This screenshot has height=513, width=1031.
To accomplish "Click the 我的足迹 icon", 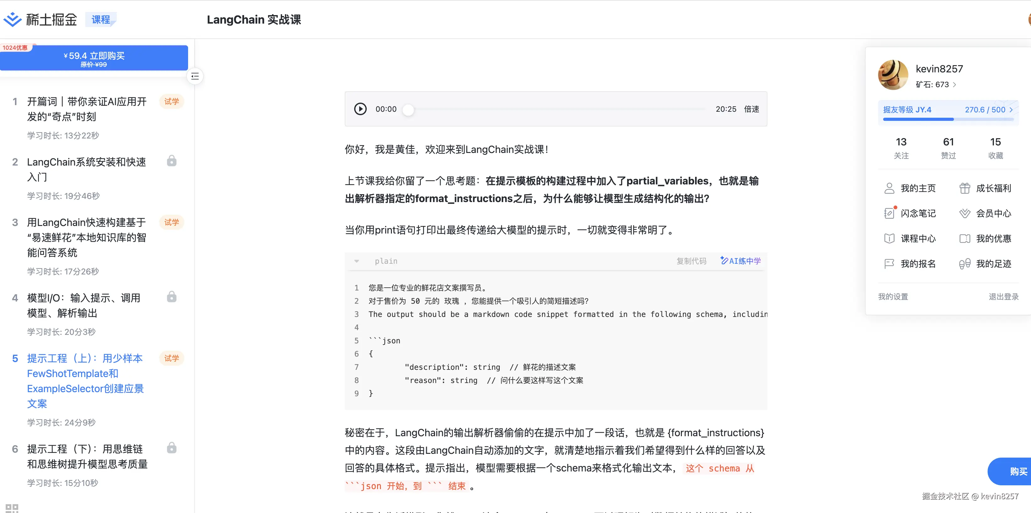I will [965, 263].
